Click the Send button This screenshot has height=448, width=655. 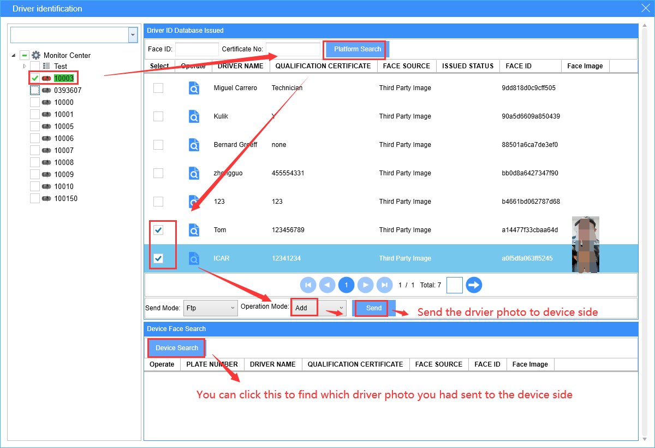[374, 308]
